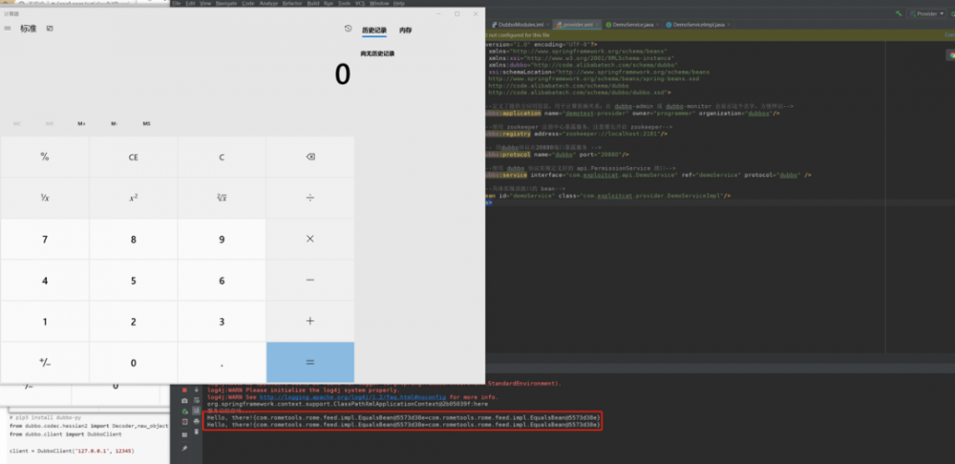
Task: Click digit 9 on the calculator
Action: [222, 239]
